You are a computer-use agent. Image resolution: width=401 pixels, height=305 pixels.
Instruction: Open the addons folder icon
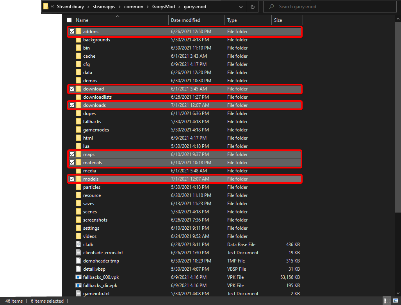point(78,32)
